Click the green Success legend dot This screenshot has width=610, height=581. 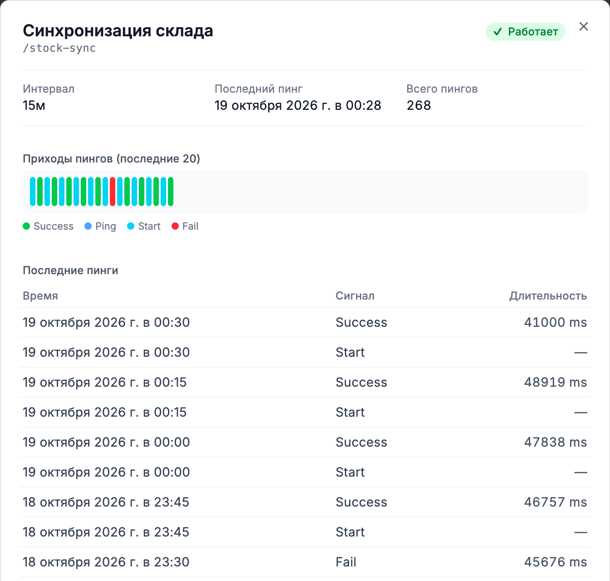coord(26,226)
